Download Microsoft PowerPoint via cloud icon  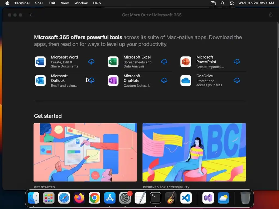[237, 62]
